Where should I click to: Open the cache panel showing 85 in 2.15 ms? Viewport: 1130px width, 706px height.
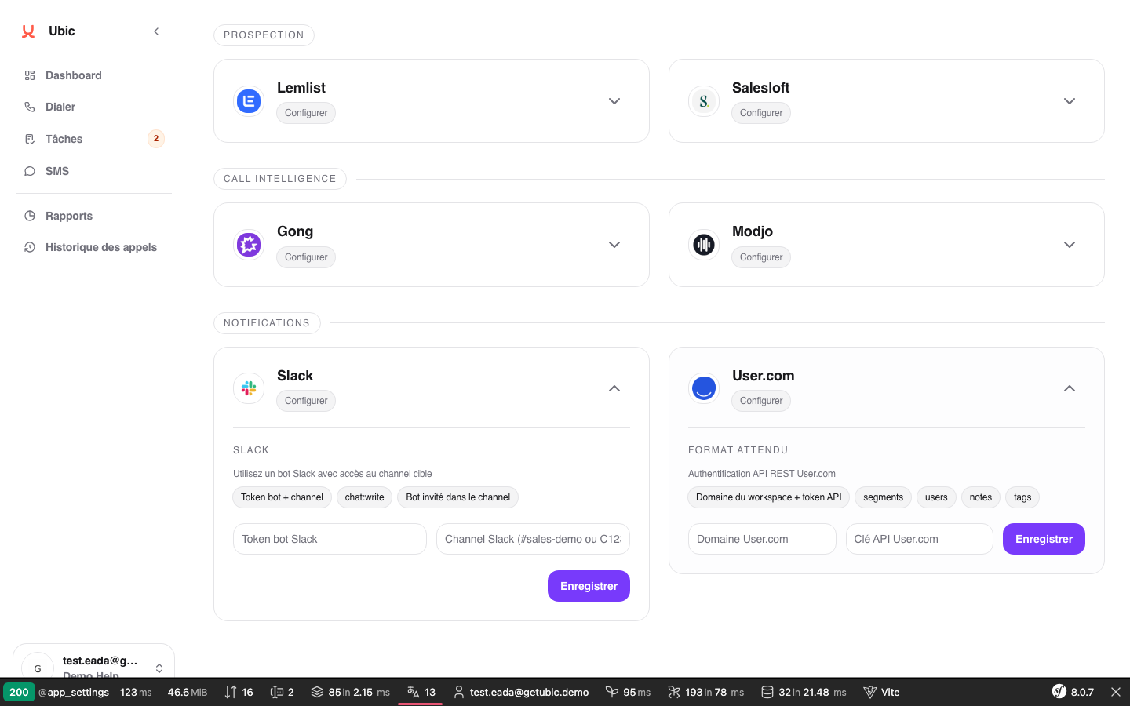click(350, 692)
